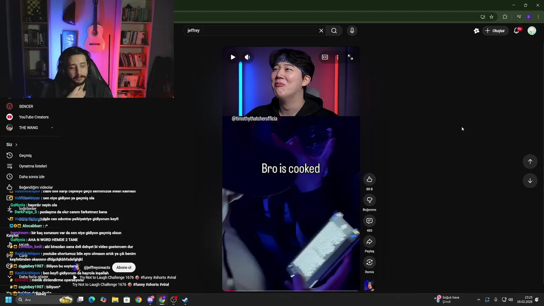Share the Short via Paylaş
Image resolution: width=544 pixels, height=306 pixels.
click(x=369, y=242)
